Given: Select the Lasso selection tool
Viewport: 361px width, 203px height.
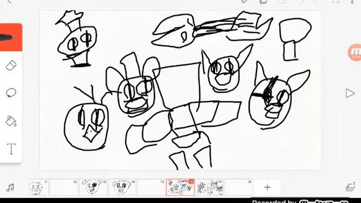Looking at the screenshot, I should coord(11,92).
